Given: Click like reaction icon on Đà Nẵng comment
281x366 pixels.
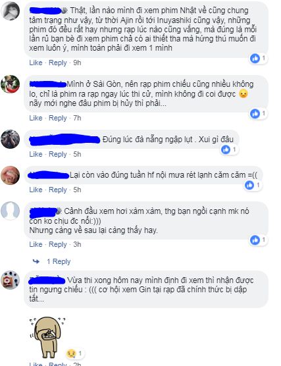Looking at the screenshot, I should click(226, 149).
